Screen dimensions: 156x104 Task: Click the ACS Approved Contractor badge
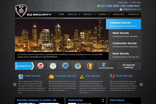(129, 66)
